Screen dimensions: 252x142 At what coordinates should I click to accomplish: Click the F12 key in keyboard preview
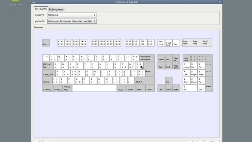151,43
